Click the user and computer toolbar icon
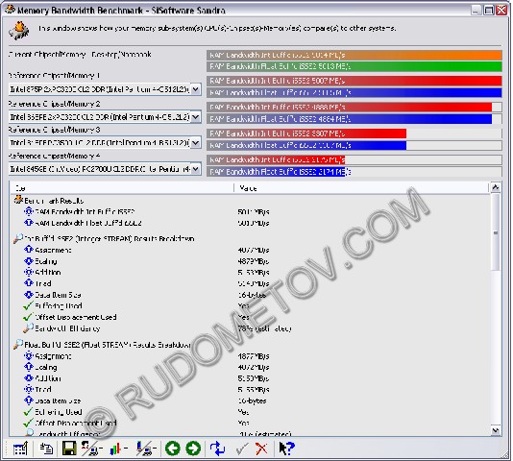The width and height of the screenshot is (513, 461). point(91,449)
